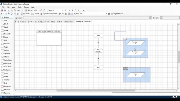Toggle bold formatting

(72, 10)
